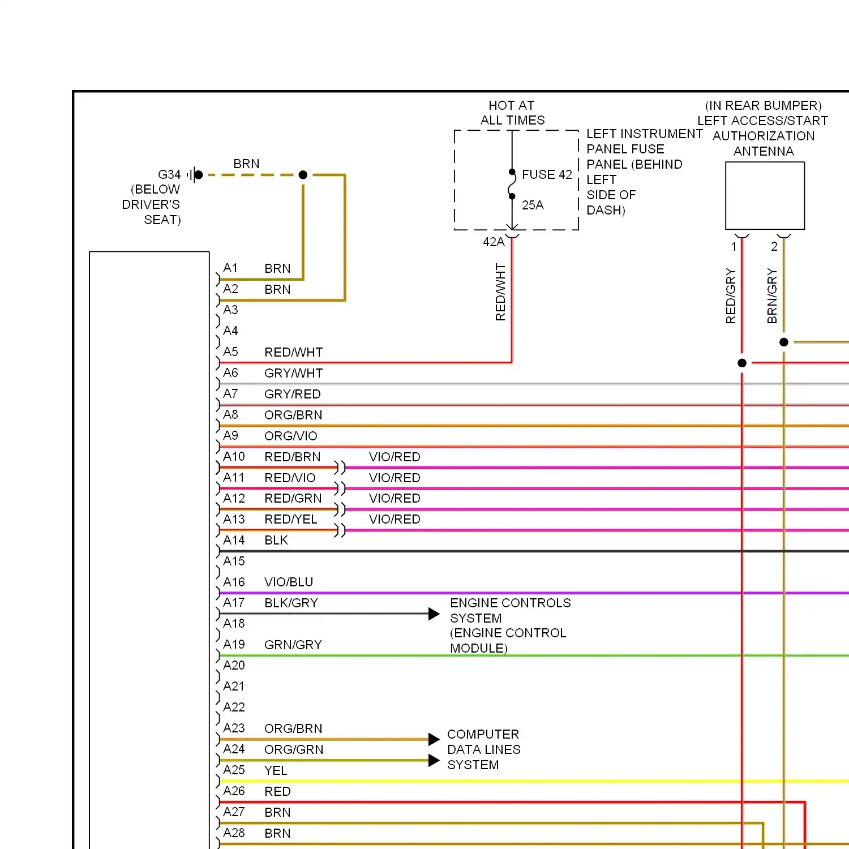Click the '(BELOW DRIVER'S SEAT)' note
849x849 pixels.
[x=152, y=204]
